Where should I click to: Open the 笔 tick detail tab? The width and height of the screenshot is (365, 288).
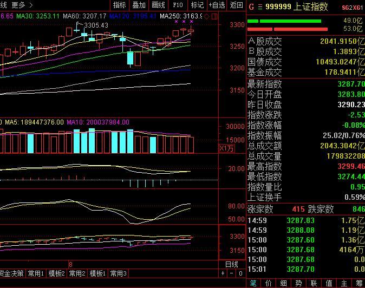pos(253,283)
